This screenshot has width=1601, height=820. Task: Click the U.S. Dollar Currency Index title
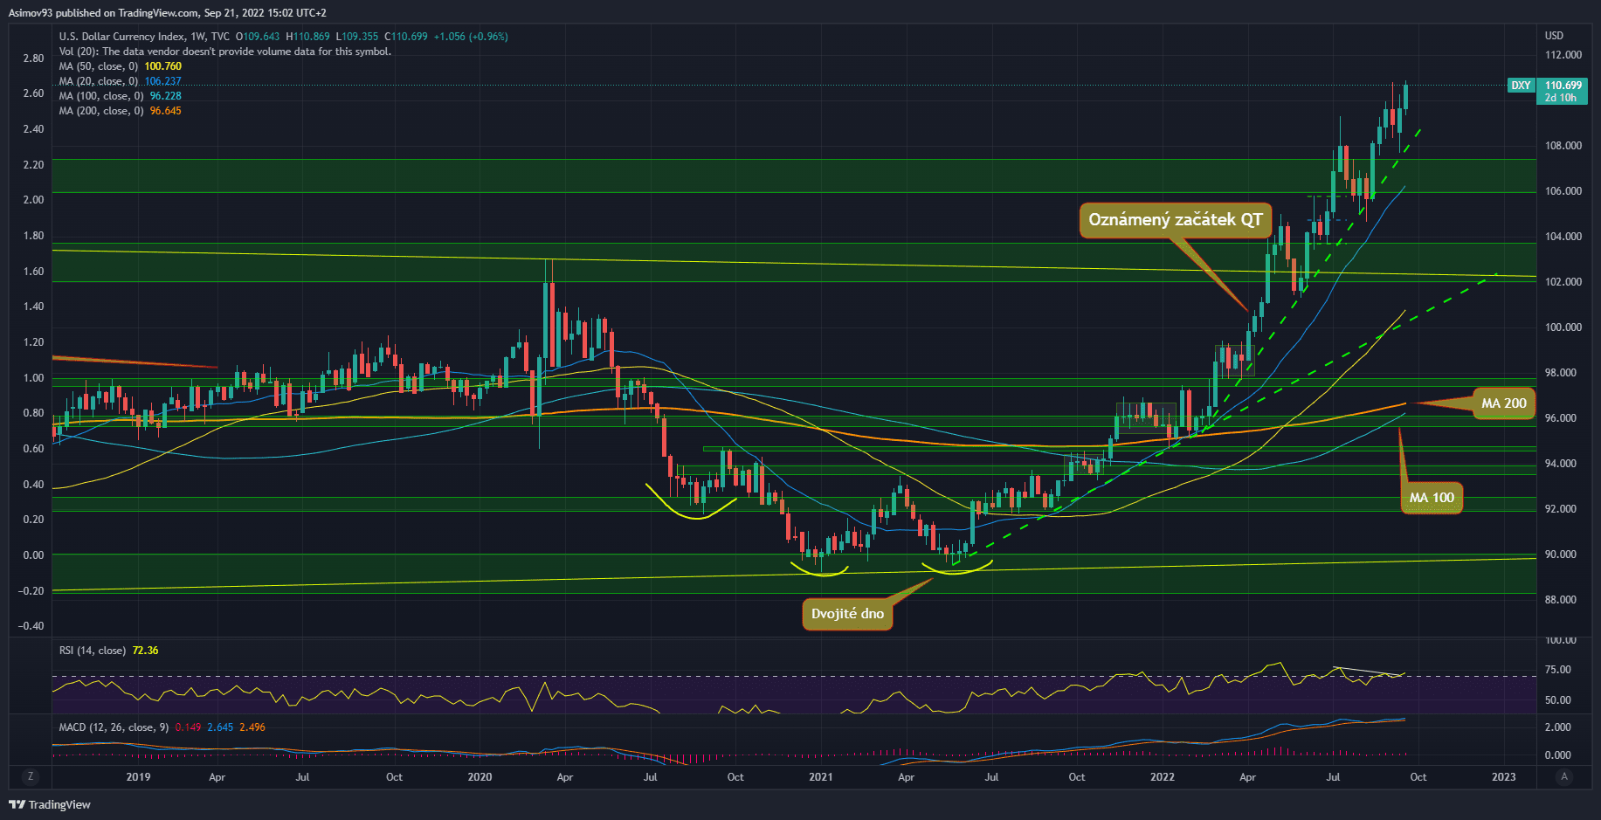tap(121, 37)
